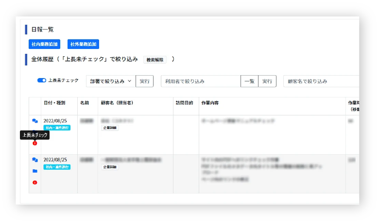The height and width of the screenshot is (224, 379).
Task: Click the red alert icon in the second row
Action: (34, 183)
